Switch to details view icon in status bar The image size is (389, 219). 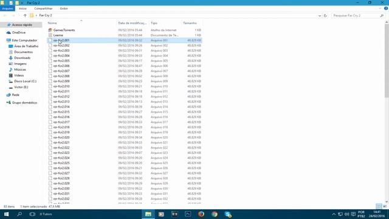(379, 206)
